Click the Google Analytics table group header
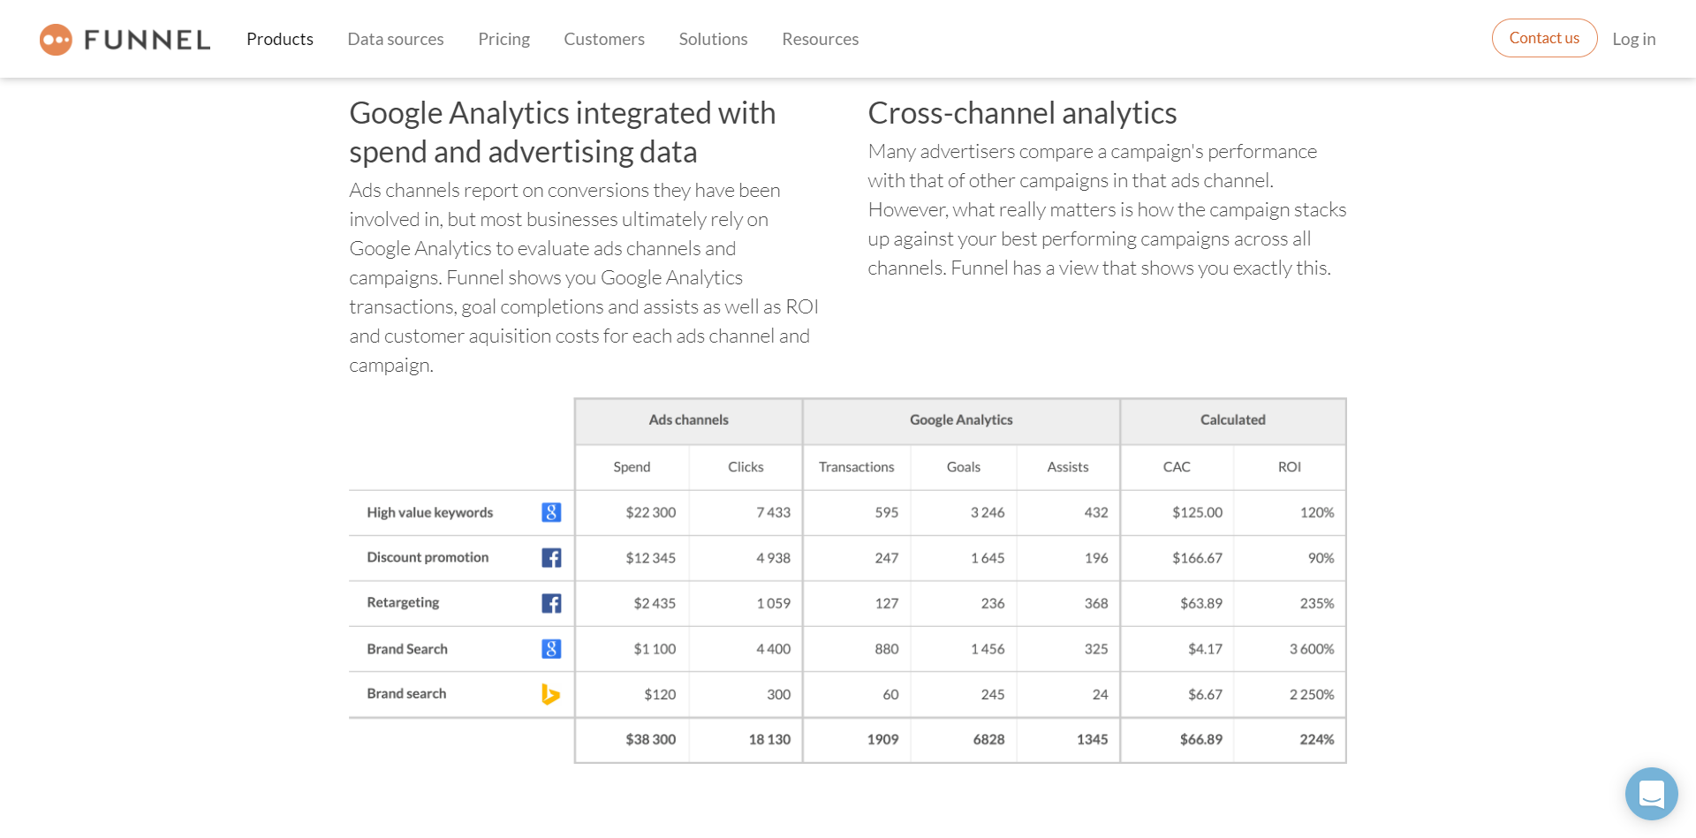The width and height of the screenshot is (1696, 838). [x=961, y=420]
